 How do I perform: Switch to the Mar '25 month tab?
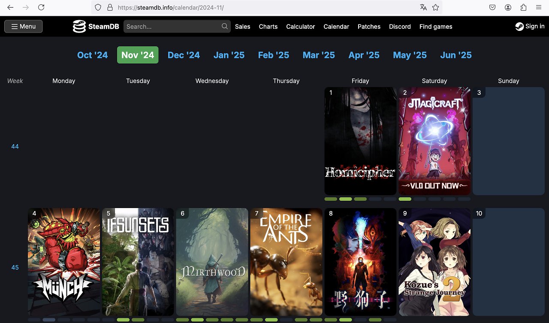click(319, 55)
